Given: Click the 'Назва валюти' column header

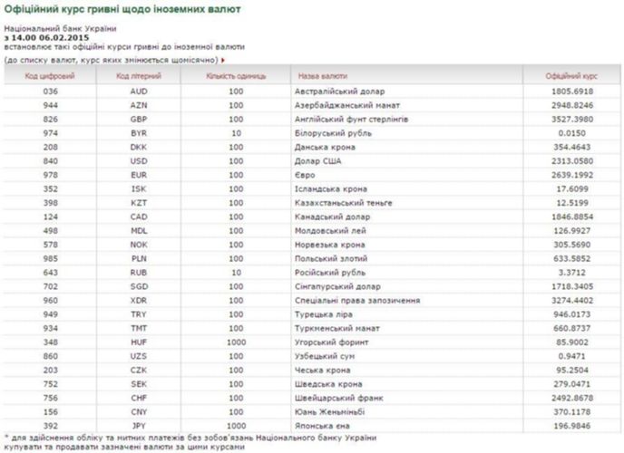Looking at the screenshot, I should coord(323,76).
